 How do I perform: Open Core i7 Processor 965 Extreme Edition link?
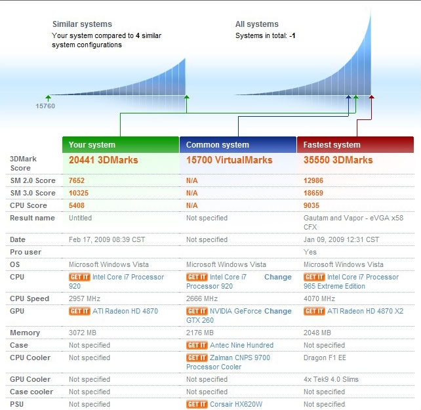coord(363,277)
